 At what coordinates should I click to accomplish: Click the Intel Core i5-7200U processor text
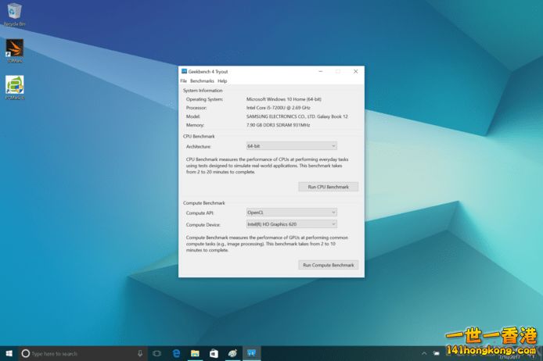278,108
